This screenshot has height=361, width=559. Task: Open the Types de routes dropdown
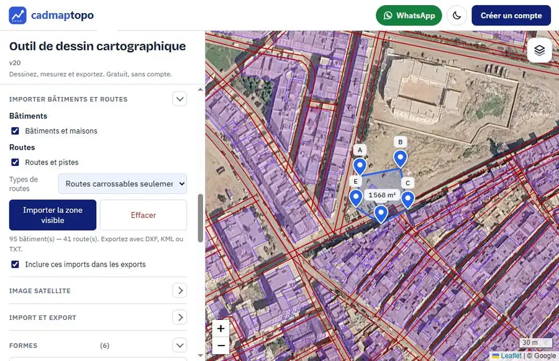(x=122, y=184)
